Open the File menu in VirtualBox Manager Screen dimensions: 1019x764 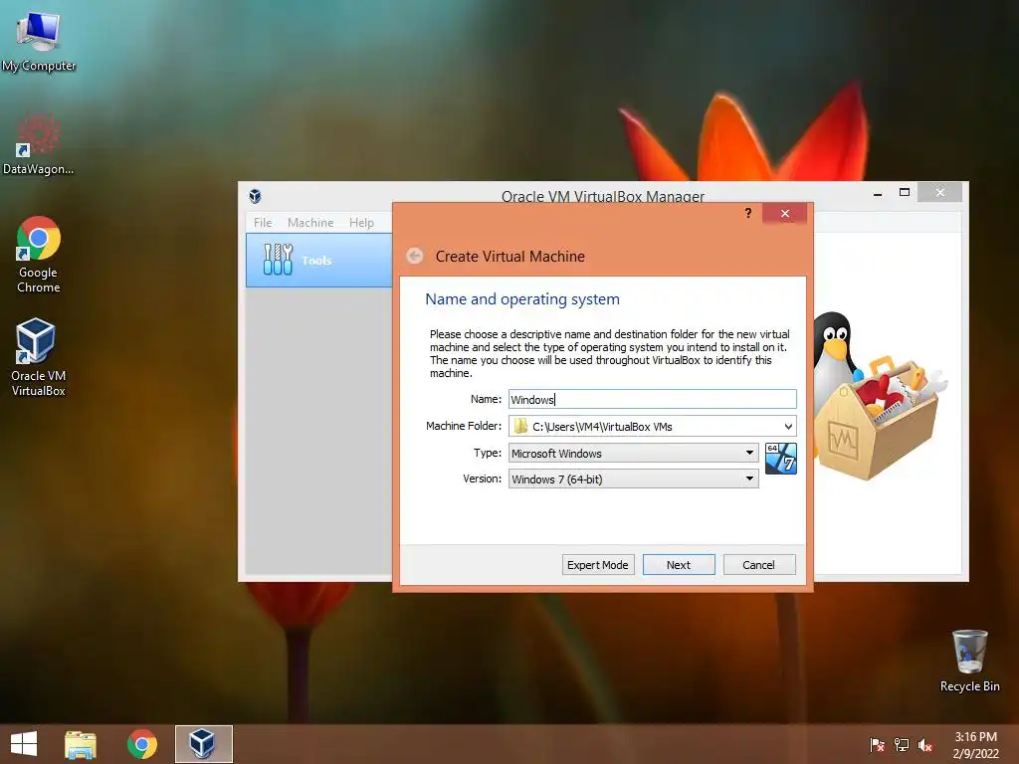pyautogui.click(x=263, y=222)
